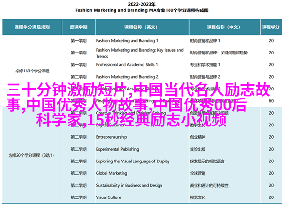Click the 学分 column header
284x206 pixels.
271,27
